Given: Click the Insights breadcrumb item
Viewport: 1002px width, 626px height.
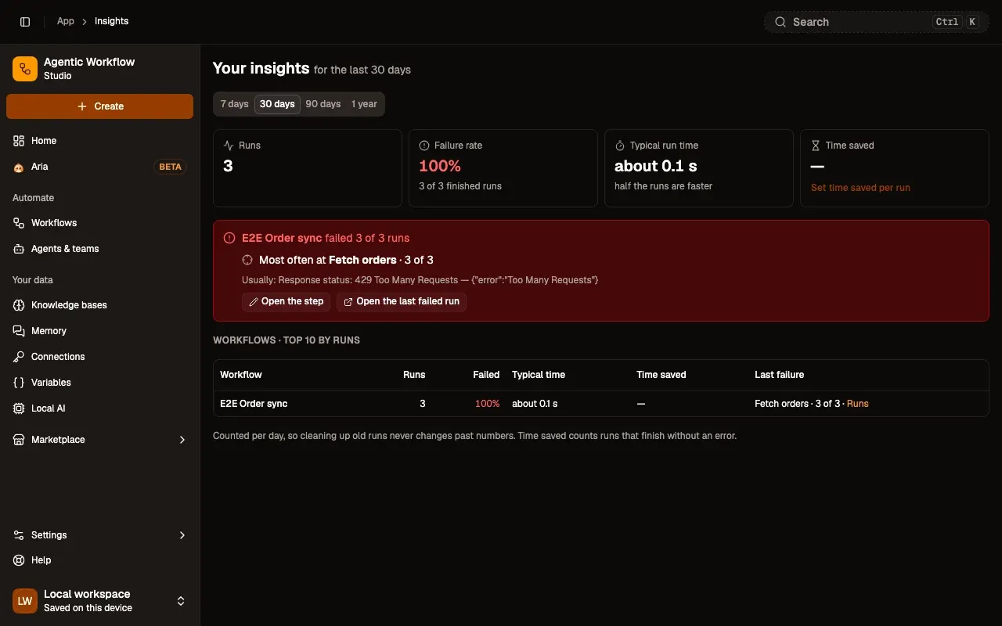Looking at the screenshot, I should point(111,21).
